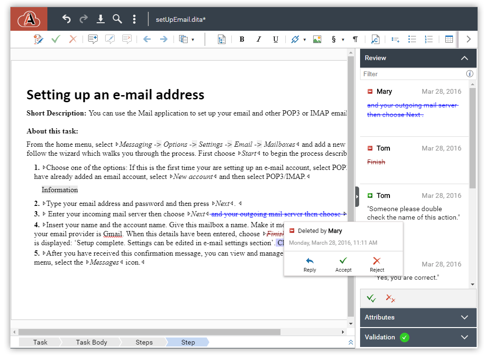Insert a paragraph with the pilcrow icon

coord(355,39)
